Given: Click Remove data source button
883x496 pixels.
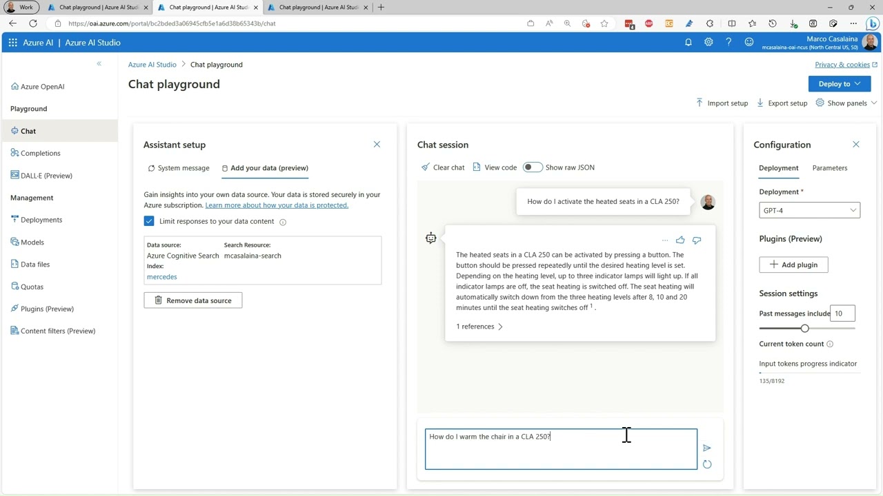Looking at the screenshot, I should point(193,300).
